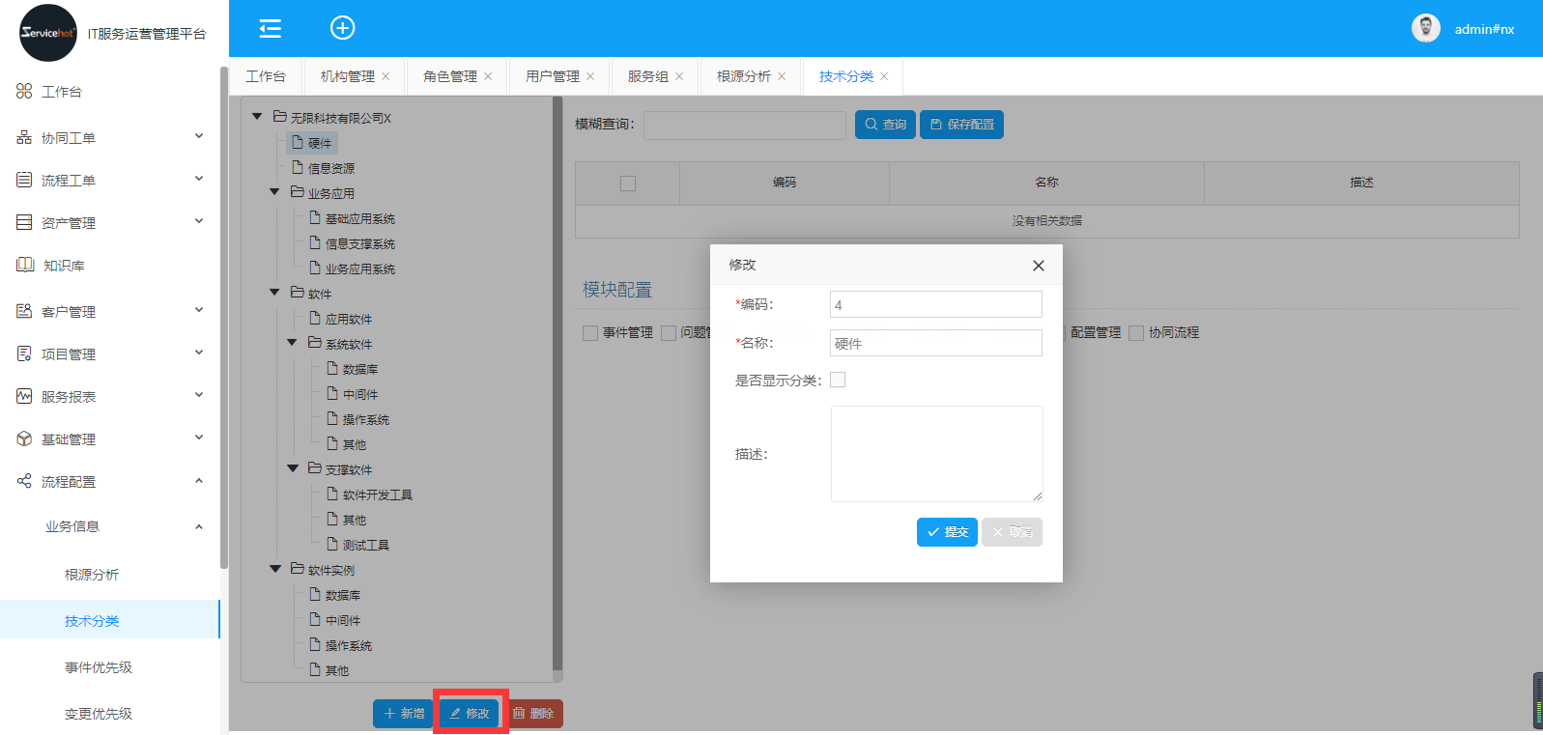Close the 修改 dialog with X icon
1543x735 pixels.
click(x=1038, y=266)
